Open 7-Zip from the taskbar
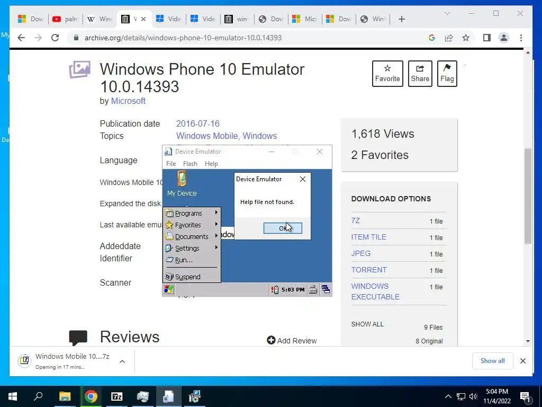The width and height of the screenshot is (542, 407). (x=117, y=396)
